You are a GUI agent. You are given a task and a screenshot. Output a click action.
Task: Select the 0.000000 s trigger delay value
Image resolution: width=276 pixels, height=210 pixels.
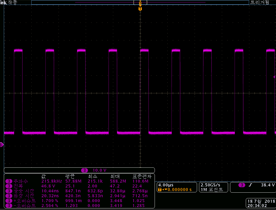[x=180, y=189]
